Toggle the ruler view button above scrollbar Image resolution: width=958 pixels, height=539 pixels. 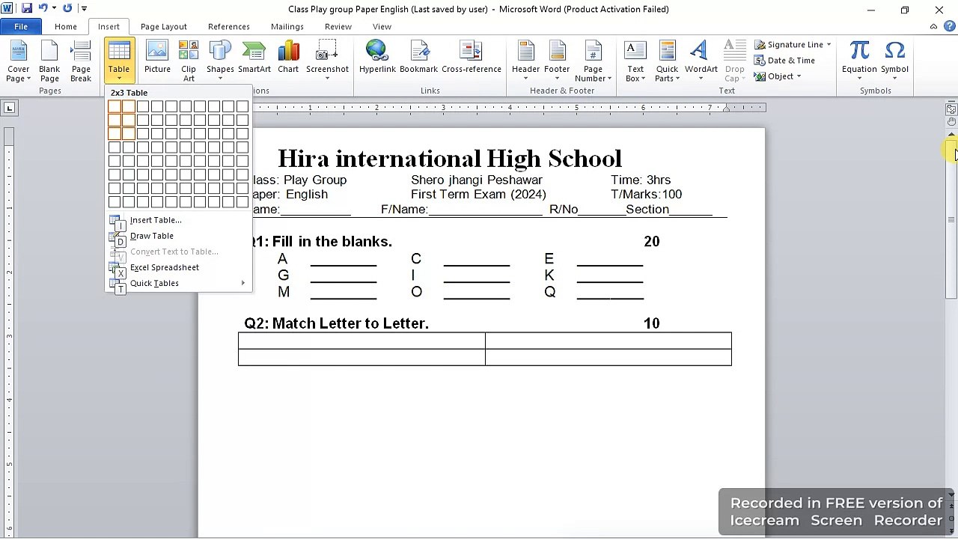951,109
